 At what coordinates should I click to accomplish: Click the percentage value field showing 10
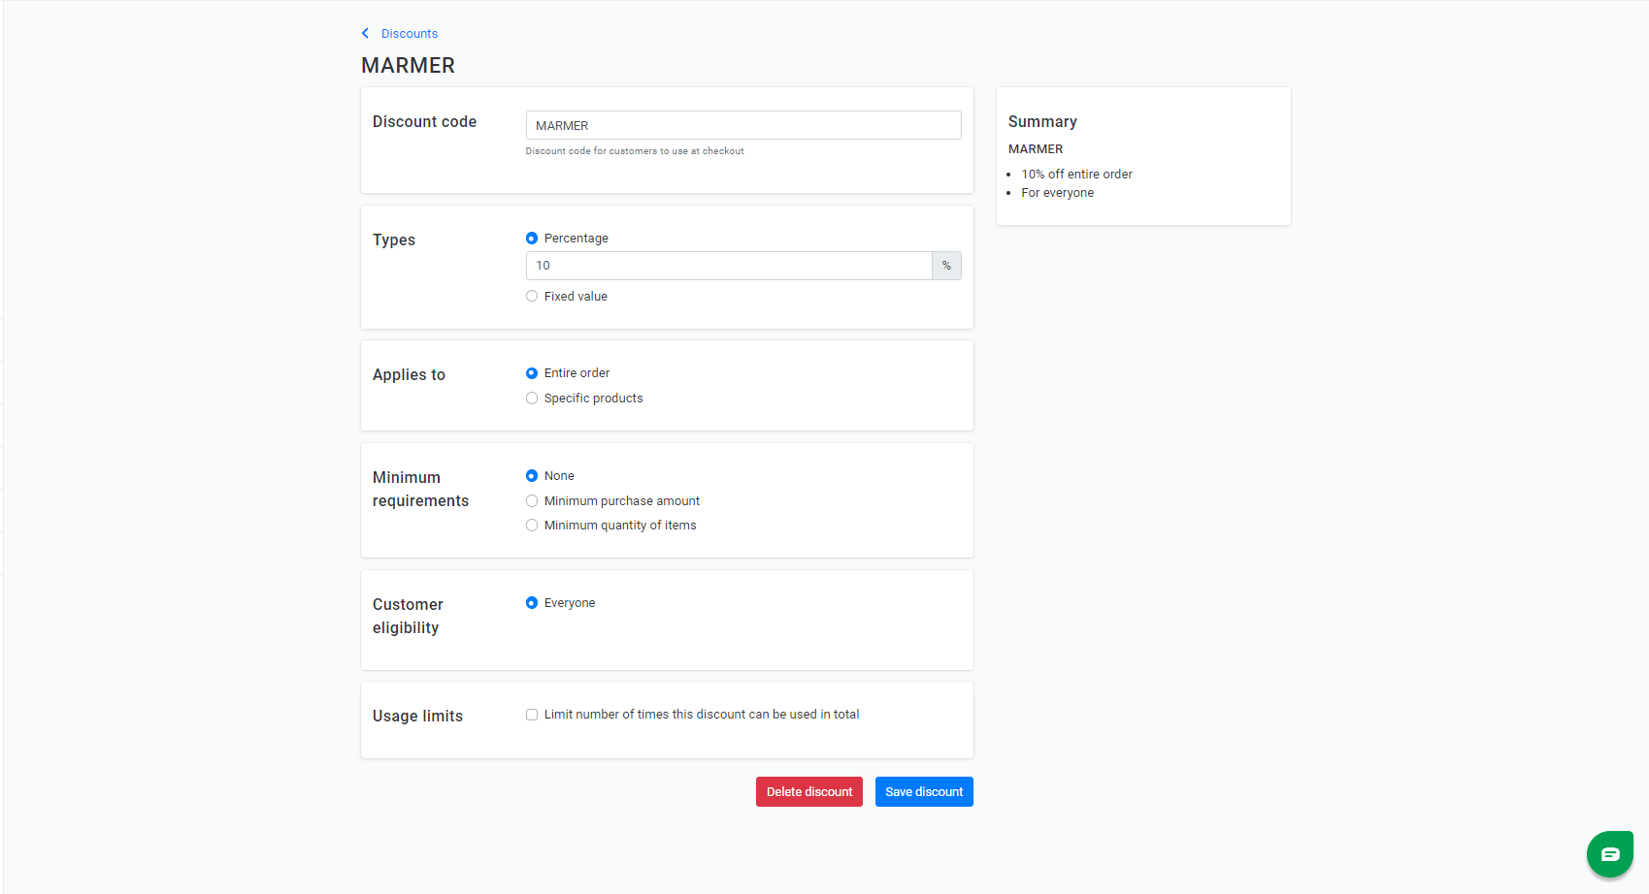click(x=729, y=266)
